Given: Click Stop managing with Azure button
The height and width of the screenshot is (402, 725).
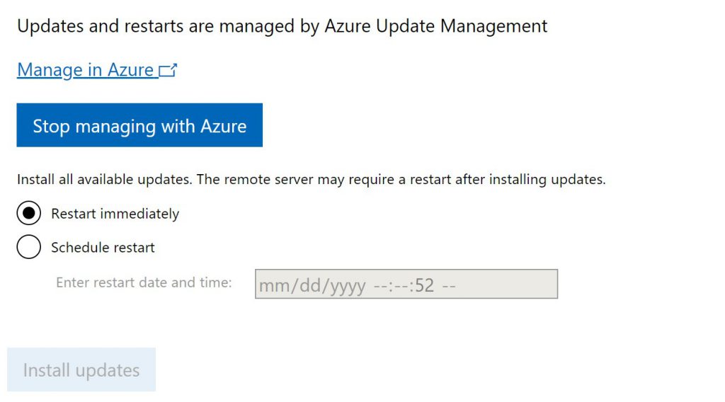Looking at the screenshot, I should pos(139,125).
